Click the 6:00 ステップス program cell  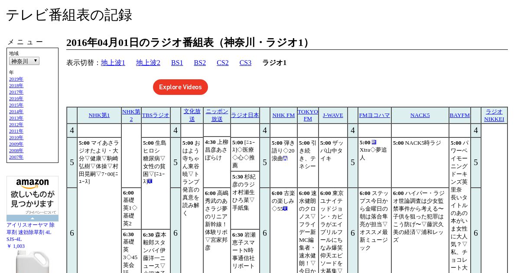(374, 231)
